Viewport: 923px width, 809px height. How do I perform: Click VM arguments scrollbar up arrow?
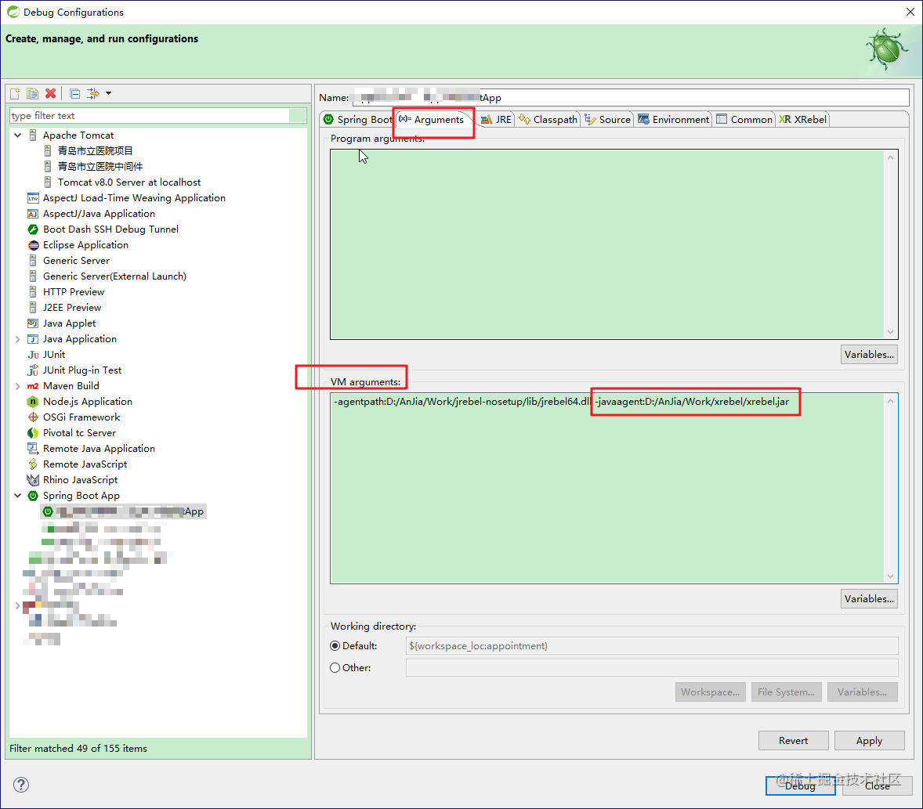891,401
